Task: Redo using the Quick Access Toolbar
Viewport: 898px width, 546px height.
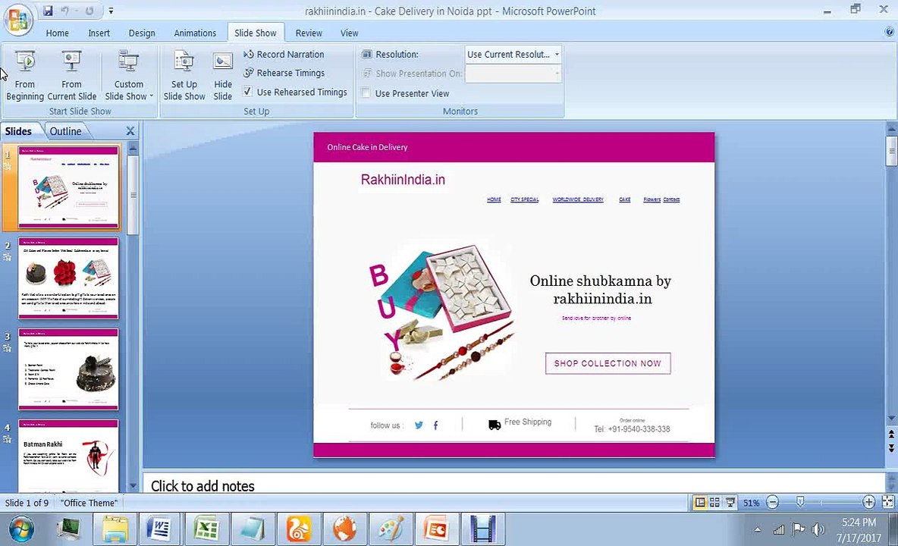Action: tap(89, 11)
